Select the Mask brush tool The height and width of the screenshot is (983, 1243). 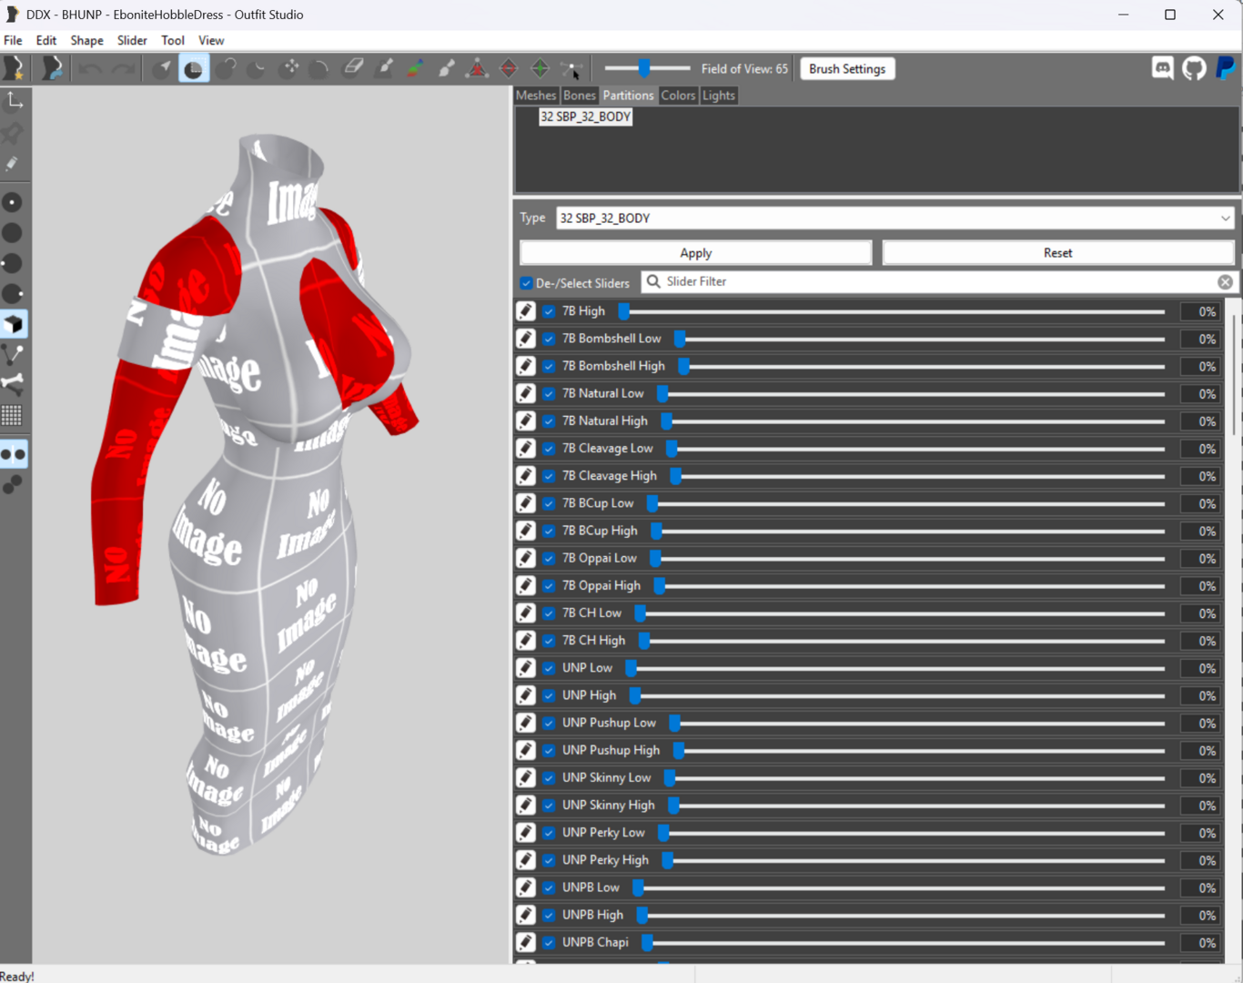click(x=194, y=68)
